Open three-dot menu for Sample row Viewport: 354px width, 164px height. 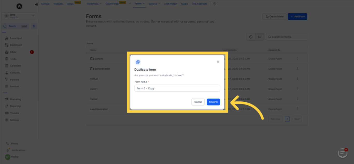[x=298, y=58]
